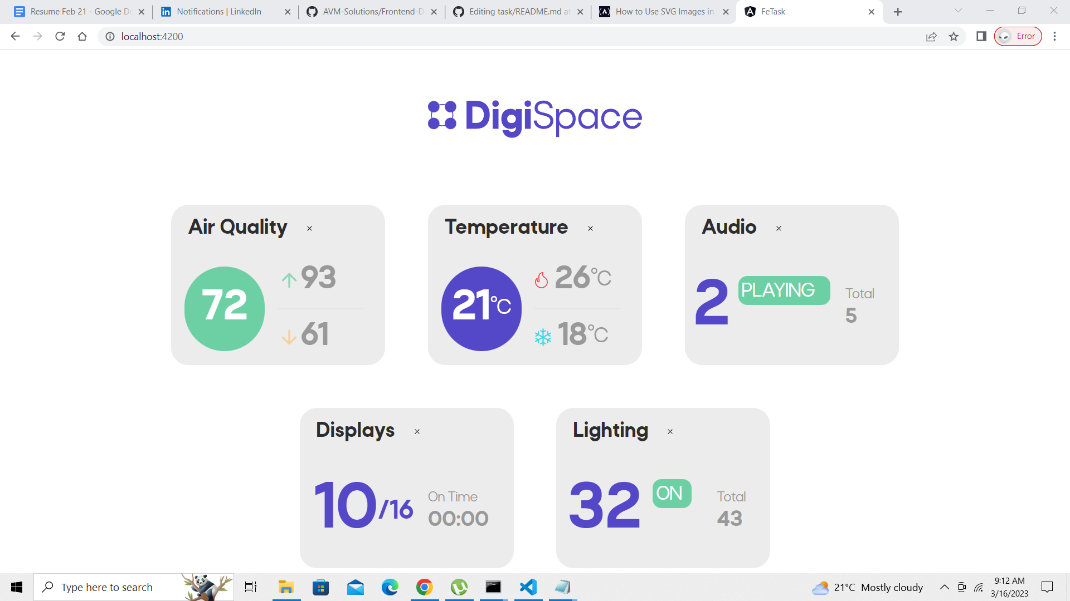The width and height of the screenshot is (1070, 601).
Task: Close the Lighting card
Action: point(670,432)
